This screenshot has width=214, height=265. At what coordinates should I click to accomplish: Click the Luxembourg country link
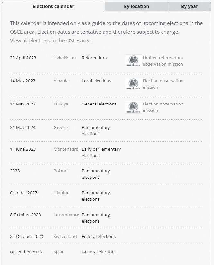click(66, 215)
